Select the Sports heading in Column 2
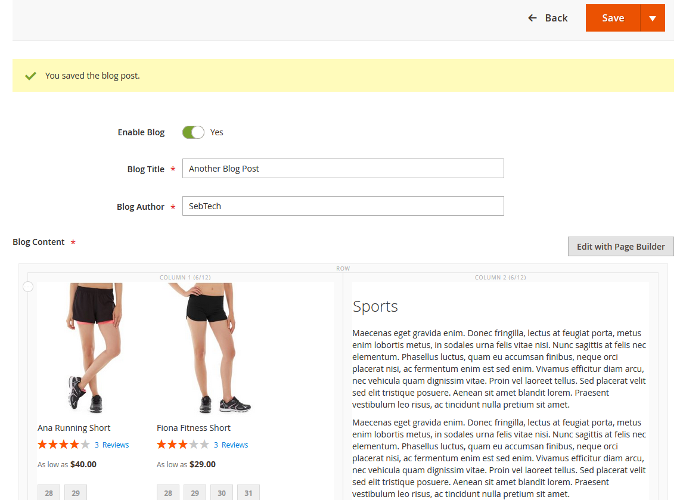The height and width of the screenshot is (500, 680). pyautogui.click(x=375, y=306)
